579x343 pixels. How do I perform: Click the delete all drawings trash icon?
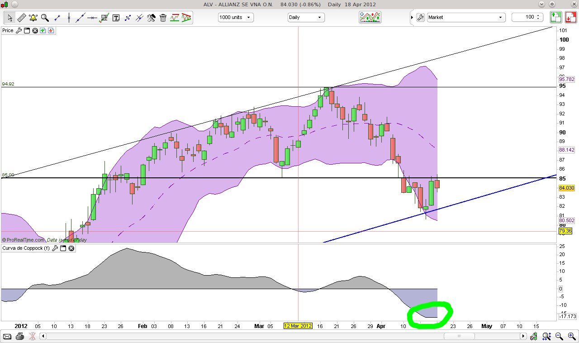[163, 18]
